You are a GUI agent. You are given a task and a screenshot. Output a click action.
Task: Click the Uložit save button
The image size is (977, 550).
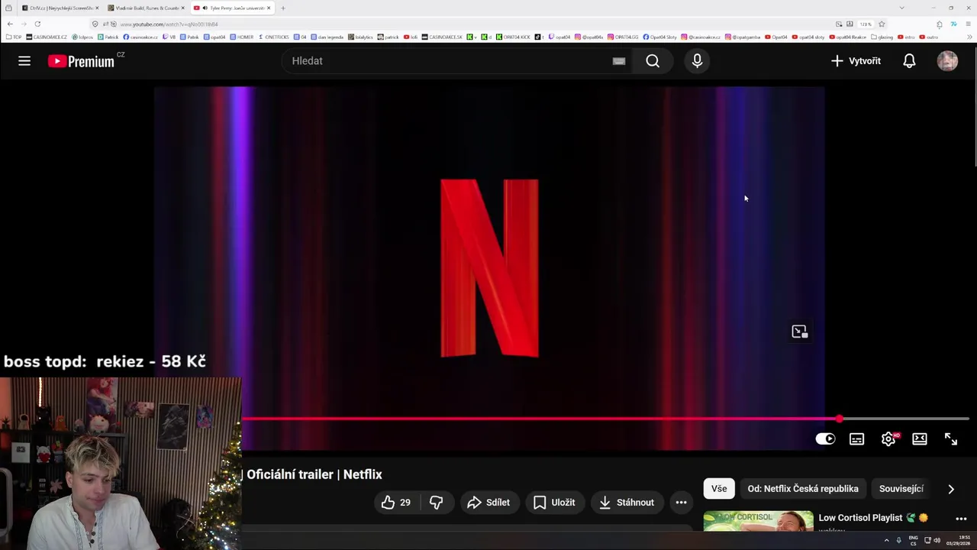[554, 502]
